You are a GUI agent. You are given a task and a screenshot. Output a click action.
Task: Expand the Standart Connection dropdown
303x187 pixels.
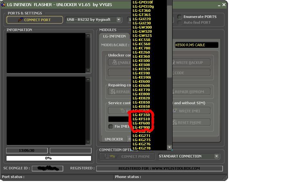tap(216, 157)
